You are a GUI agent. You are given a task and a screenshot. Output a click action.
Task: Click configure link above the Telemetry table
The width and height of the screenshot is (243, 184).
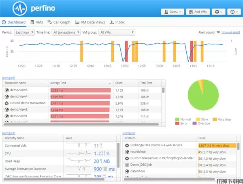[x=9, y=133]
